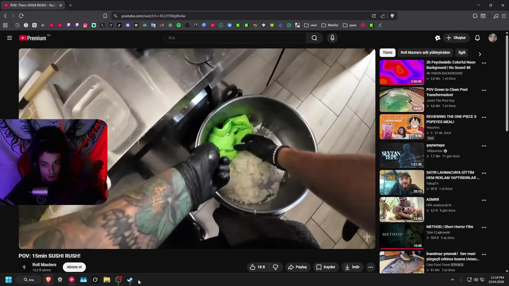Open File Explorer from the taskbar
The height and width of the screenshot is (286, 509).
coord(107,280)
